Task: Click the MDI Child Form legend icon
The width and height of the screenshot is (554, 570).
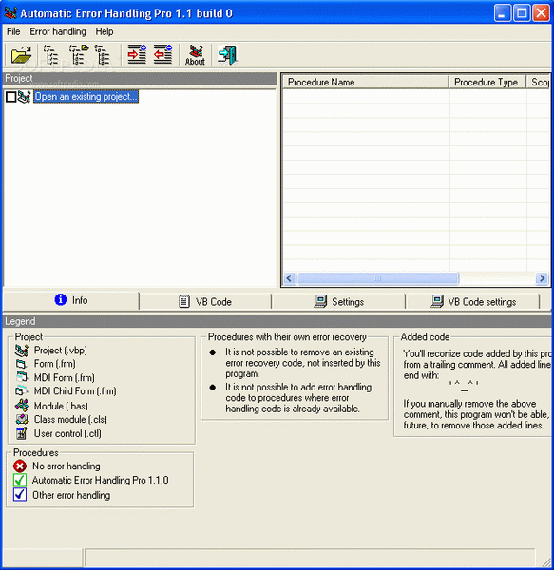Action: (x=22, y=390)
